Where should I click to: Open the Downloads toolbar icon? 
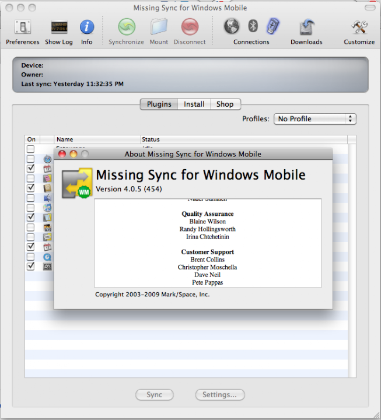pos(306,27)
